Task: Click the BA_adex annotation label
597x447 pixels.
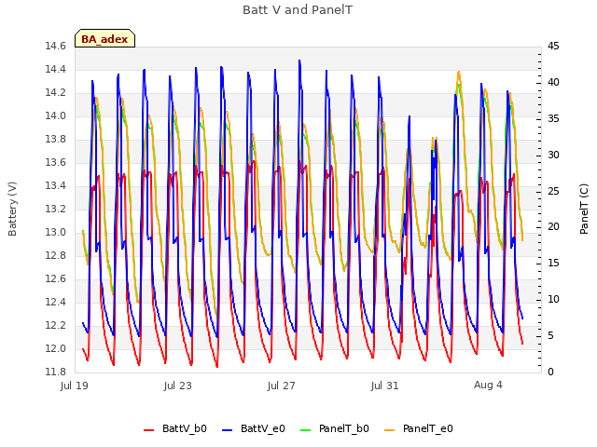Action: [104, 39]
